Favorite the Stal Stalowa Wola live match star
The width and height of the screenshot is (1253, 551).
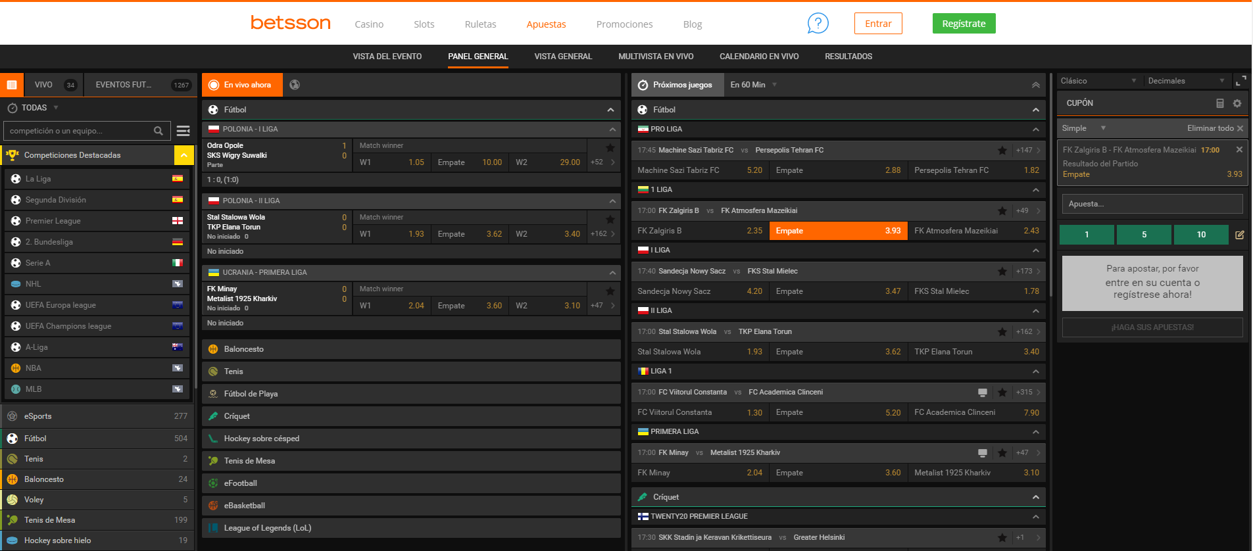pos(610,220)
